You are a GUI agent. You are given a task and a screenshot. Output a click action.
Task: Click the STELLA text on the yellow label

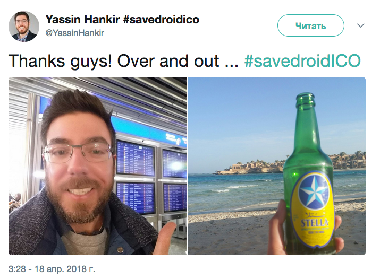[x=315, y=223]
